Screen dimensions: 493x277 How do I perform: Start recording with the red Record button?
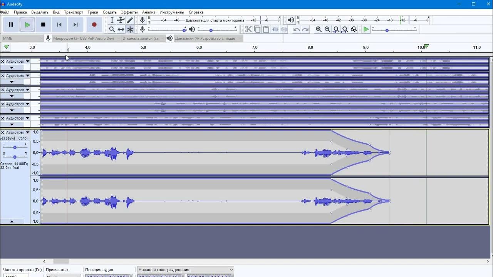point(94,25)
